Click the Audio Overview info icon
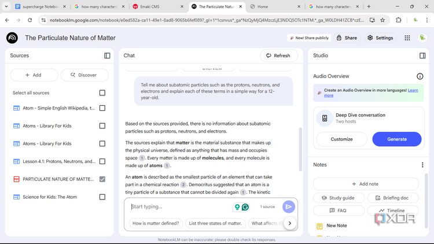Screen dimensions: 434x244 [x=420, y=76]
